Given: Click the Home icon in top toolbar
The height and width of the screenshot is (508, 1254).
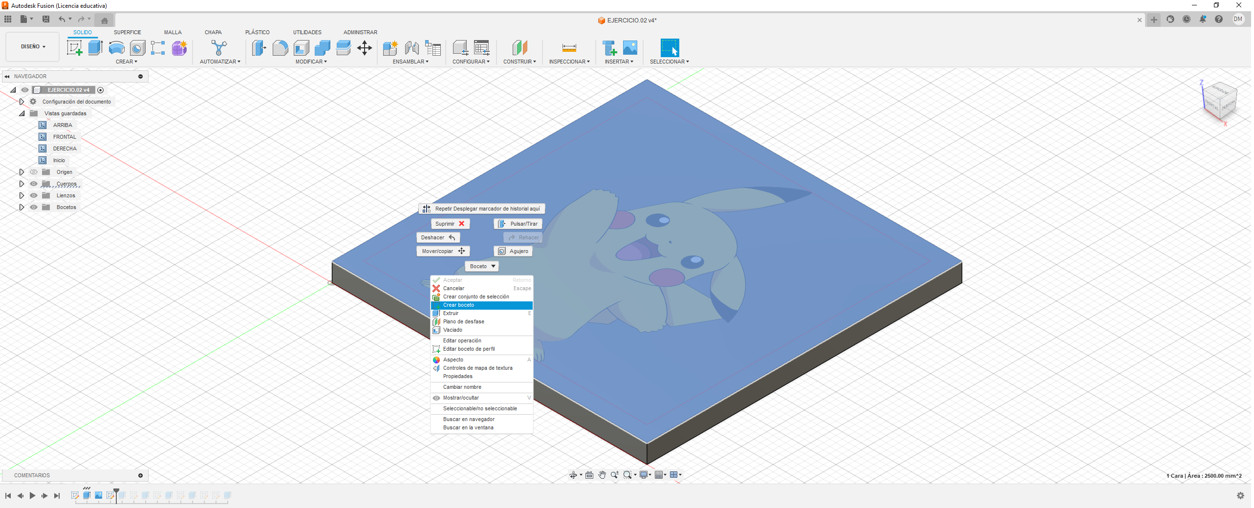Looking at the screenshot, I should point(104,20).
